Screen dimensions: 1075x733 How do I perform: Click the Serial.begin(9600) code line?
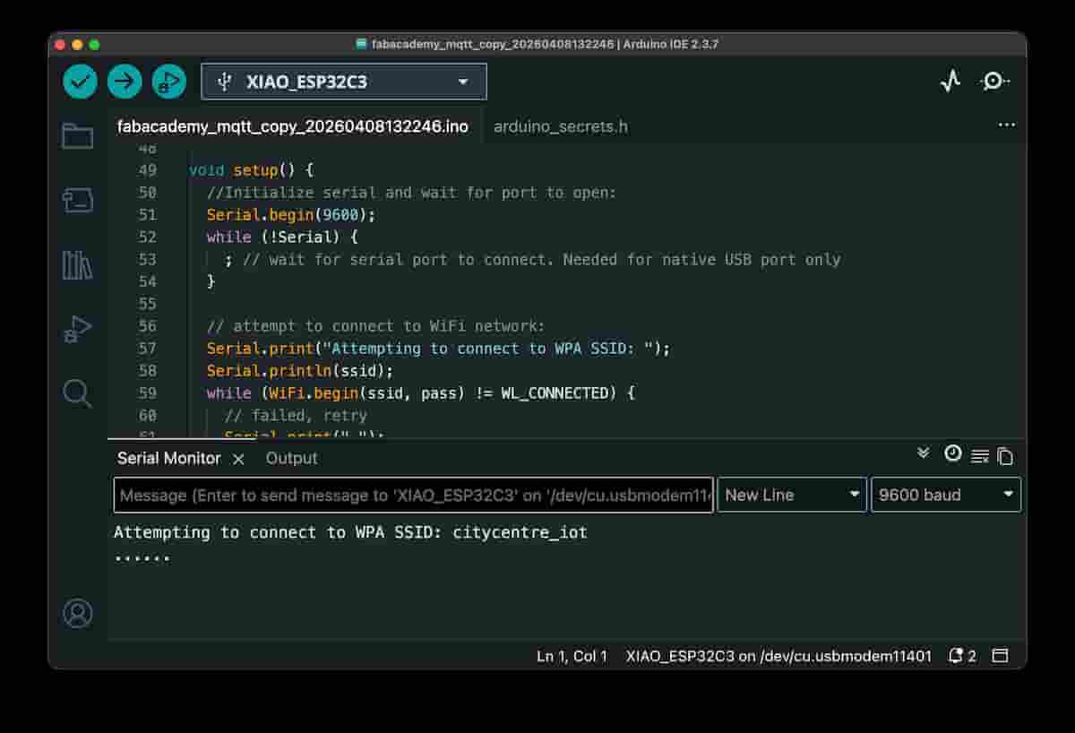pos(291,215)
